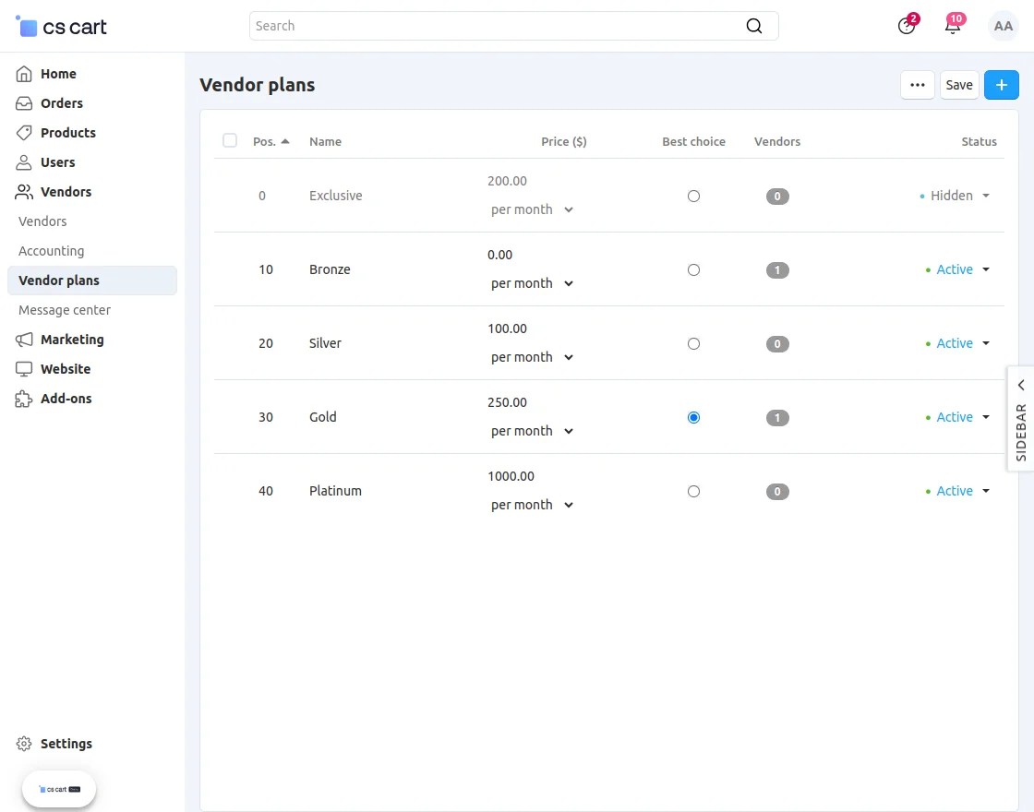
Task: Open the AA account avatar
Action: pos(1003,26)
